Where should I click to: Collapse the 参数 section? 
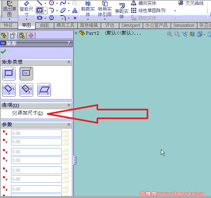[x=69, y=125]
